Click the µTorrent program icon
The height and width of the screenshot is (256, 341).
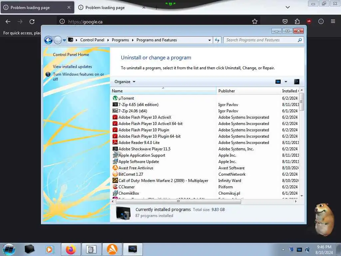115,98
